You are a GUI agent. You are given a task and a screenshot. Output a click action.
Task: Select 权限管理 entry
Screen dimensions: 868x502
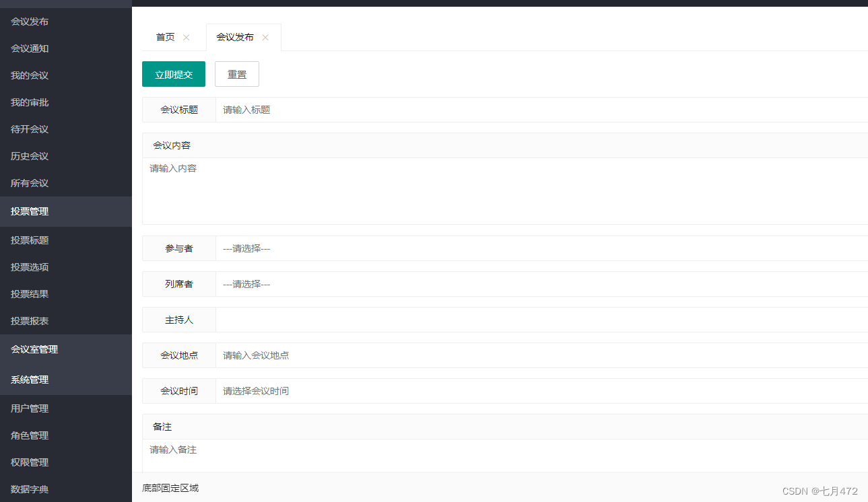28,462
